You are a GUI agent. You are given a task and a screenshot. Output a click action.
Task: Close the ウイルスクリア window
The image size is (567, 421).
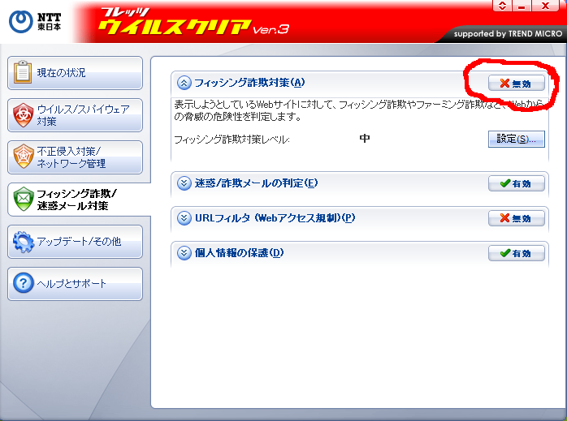click(545, 6)
